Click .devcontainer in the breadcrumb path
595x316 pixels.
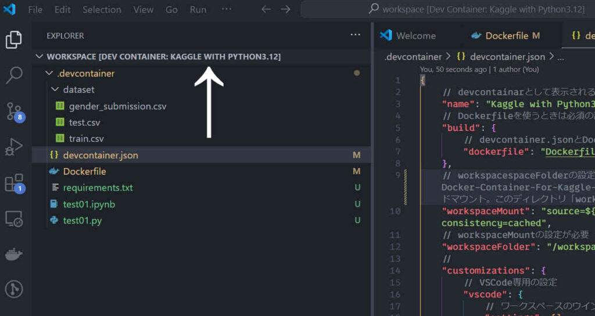tap(413, 57)
